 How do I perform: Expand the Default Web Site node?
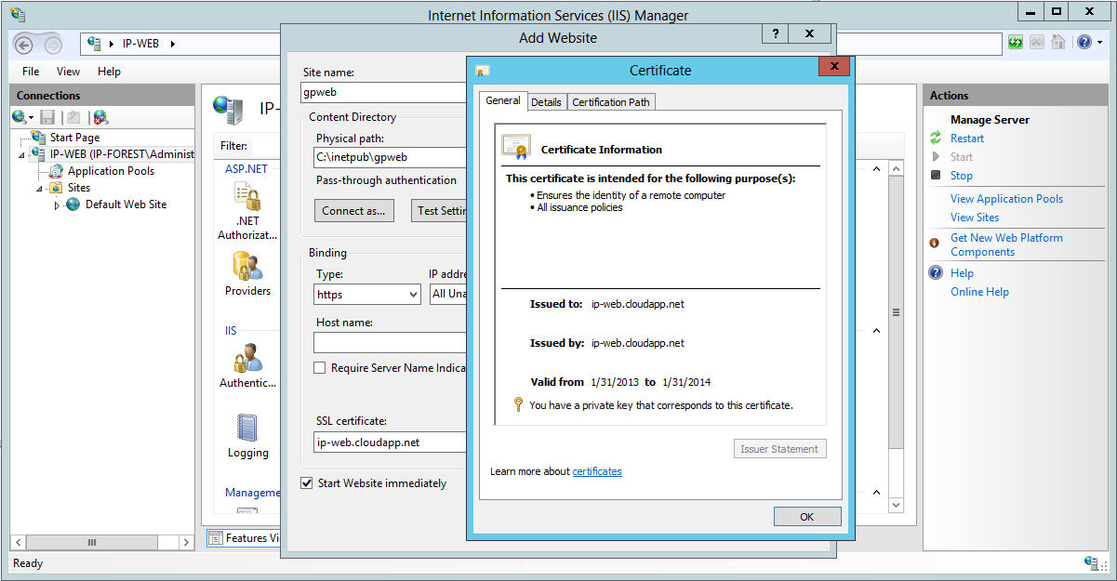(x=57, y=205)
